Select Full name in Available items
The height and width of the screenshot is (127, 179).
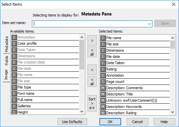[x=45, y=100]
